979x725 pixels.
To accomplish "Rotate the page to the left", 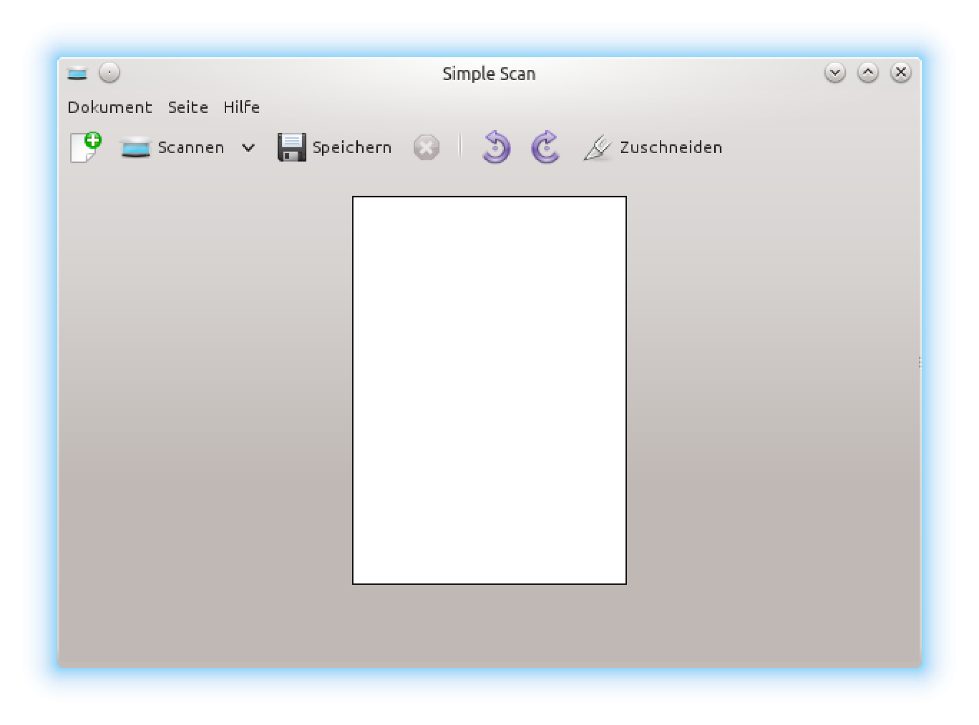I will point(495,147).
